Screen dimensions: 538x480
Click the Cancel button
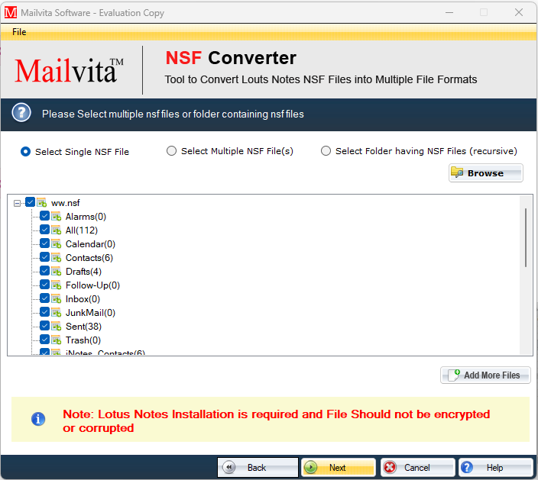click(x=417, y=467)
